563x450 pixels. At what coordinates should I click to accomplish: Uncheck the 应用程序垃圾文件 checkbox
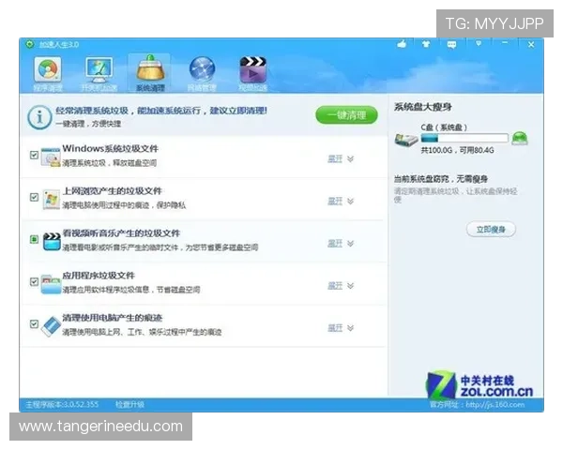pyautogui.click(x=34, y=281)
